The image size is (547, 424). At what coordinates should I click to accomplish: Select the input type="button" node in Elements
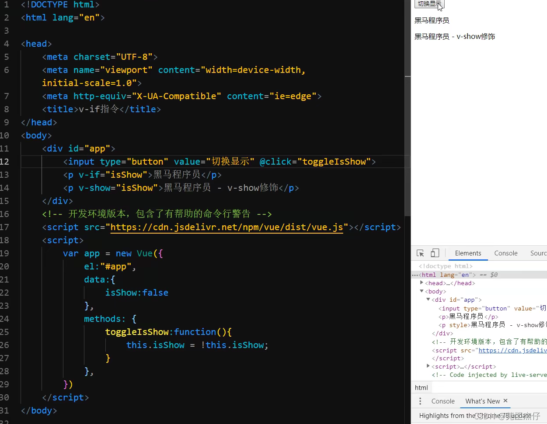[x=492, y=308]
